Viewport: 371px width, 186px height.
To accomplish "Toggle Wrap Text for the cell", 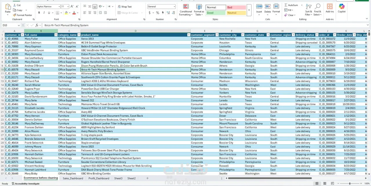I will pos(124,6).
